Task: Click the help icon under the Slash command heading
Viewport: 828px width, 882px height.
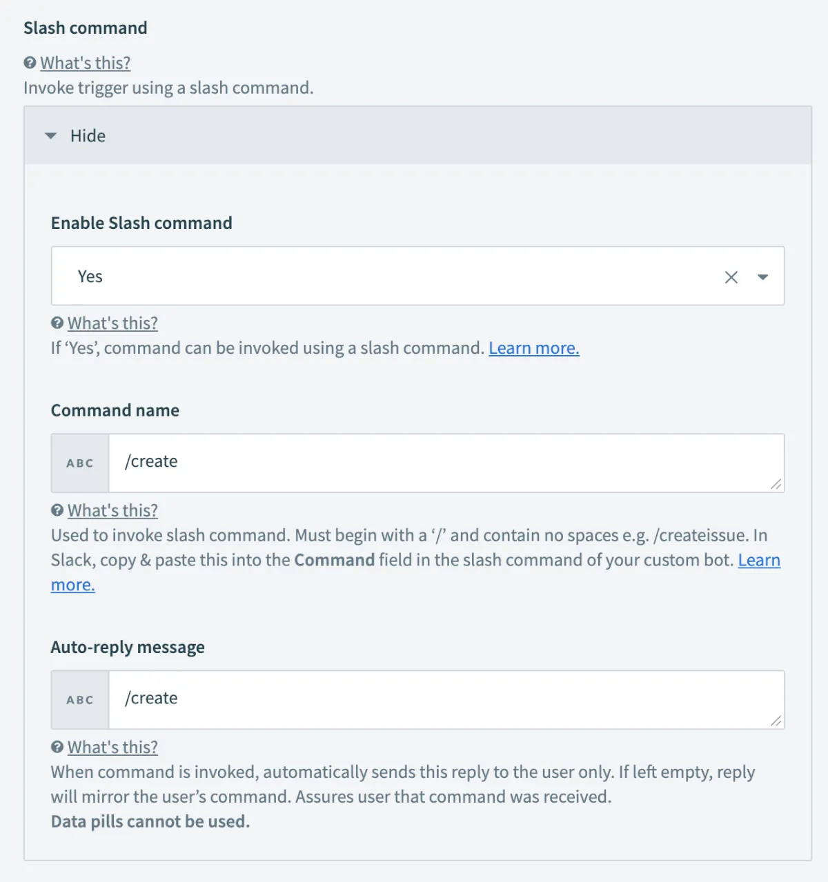Action: tap(30, 63)
